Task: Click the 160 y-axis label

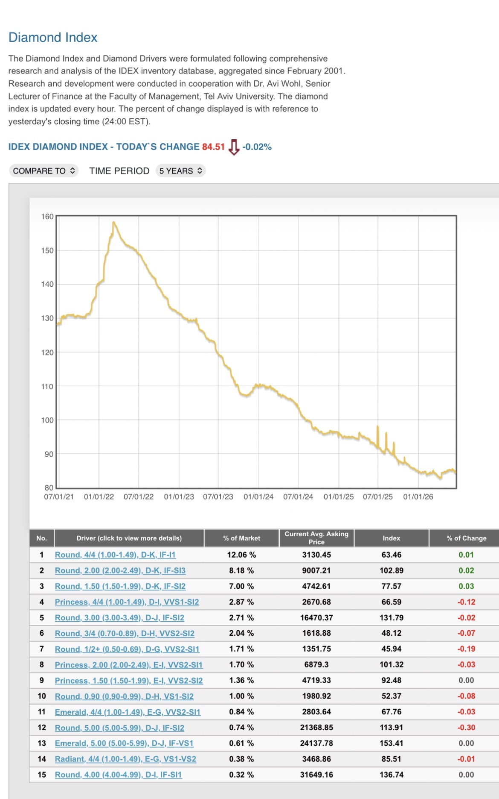Action: [x=47, y=217]
